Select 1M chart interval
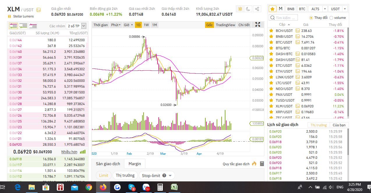 [155, 25]
